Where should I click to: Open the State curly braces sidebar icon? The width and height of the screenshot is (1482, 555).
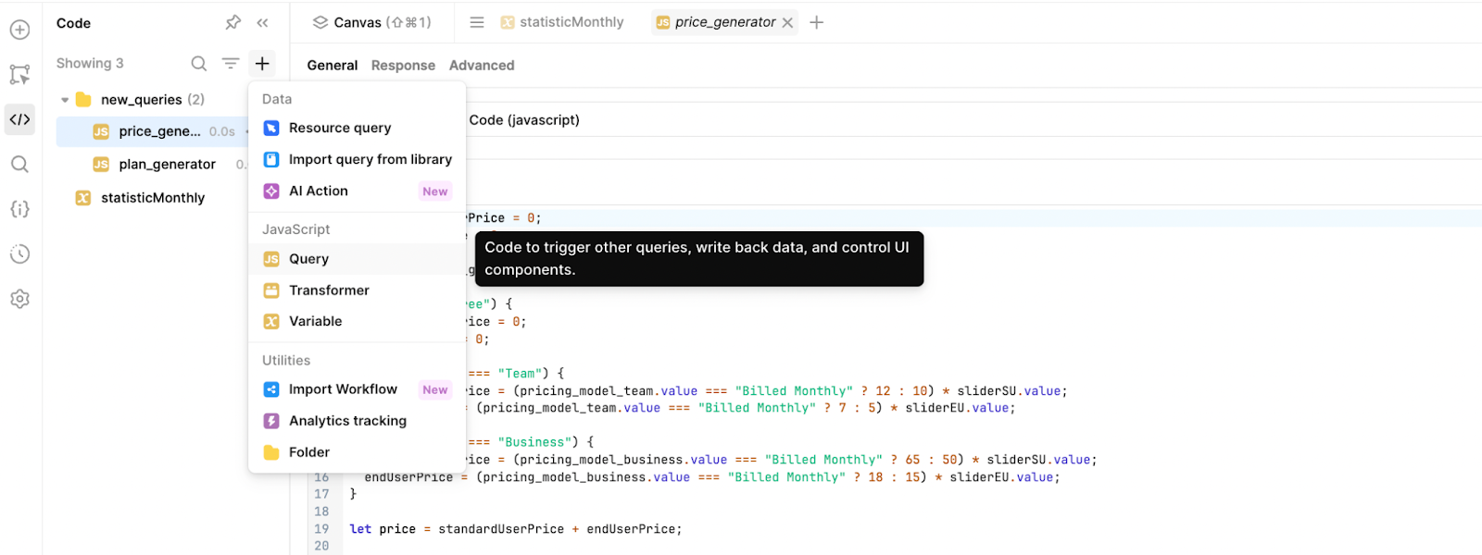click(19, 209)
